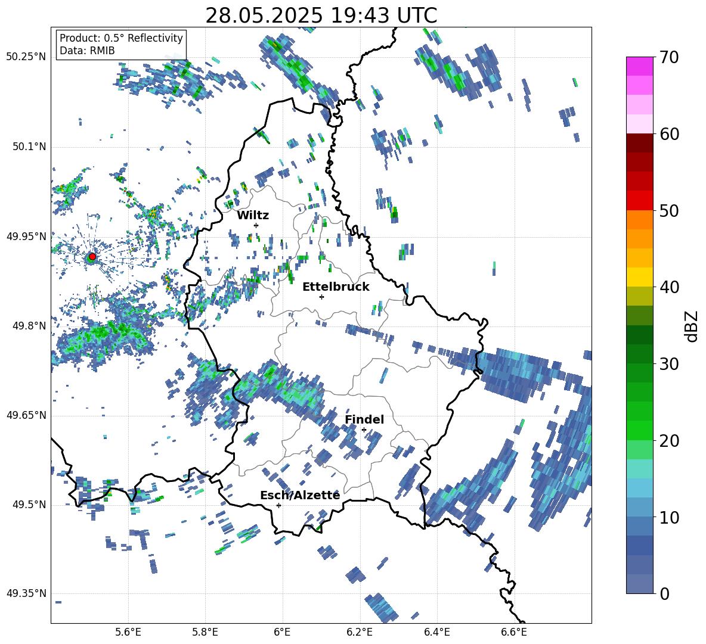The width and height of the screenshot is (706, 644).
Task: Click the 50.1°N latitude label
Action: coord(29,147)
